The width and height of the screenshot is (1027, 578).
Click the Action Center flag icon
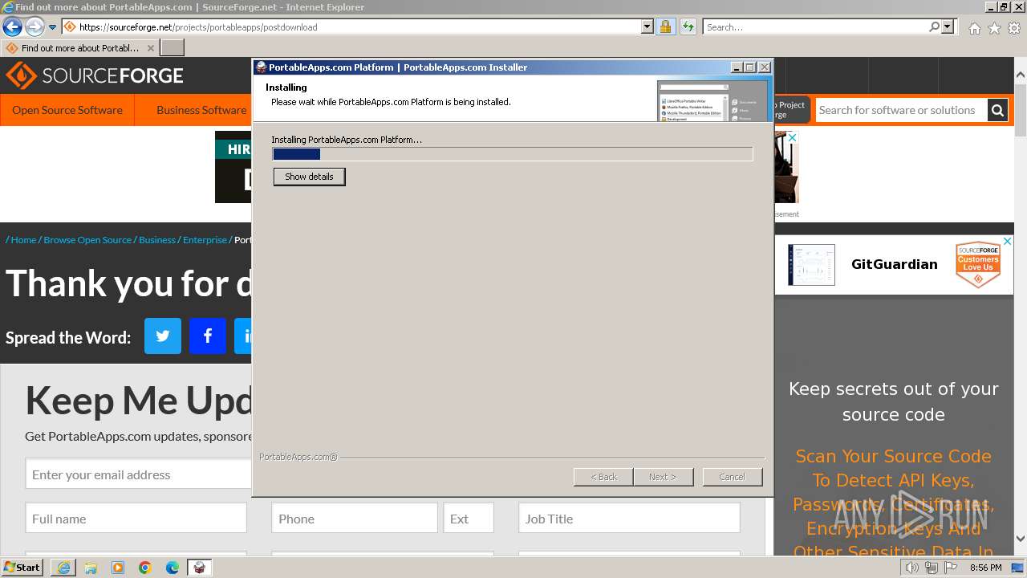tap(952, 568)
